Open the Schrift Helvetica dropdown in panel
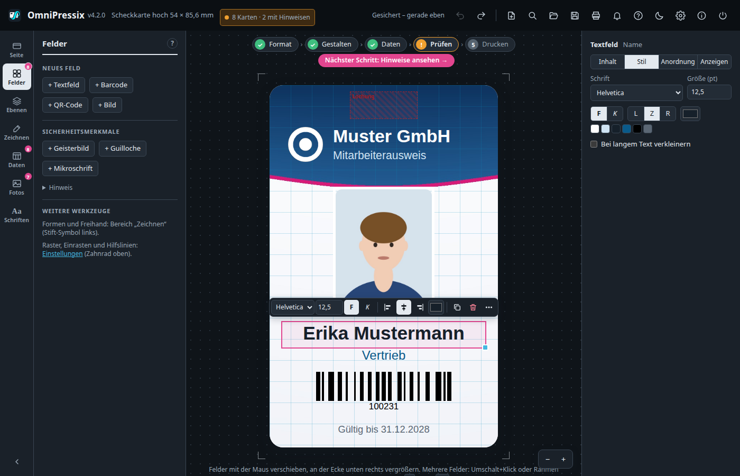Screen dimensions: 740x476 click(x=637, y=93)
